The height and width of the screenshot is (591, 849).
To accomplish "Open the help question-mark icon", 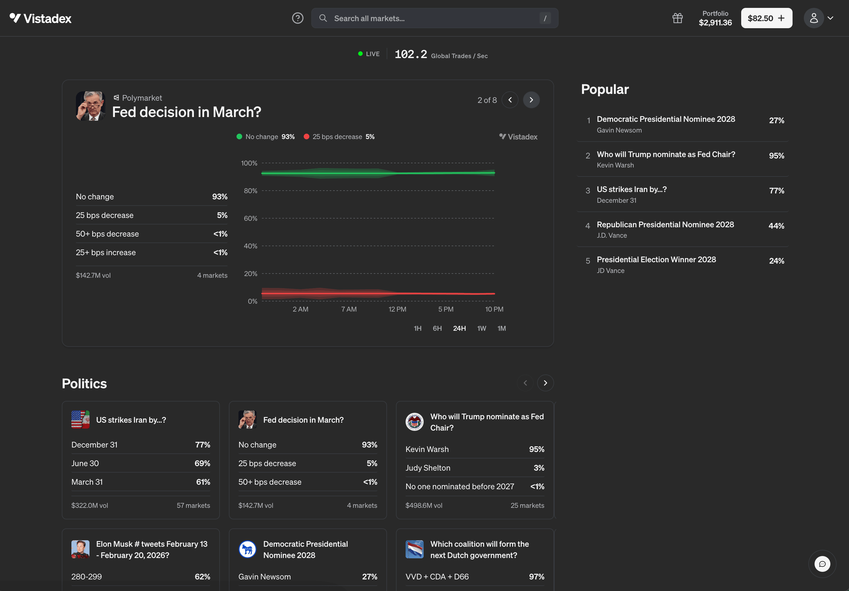I will click(x=297, y=18).
